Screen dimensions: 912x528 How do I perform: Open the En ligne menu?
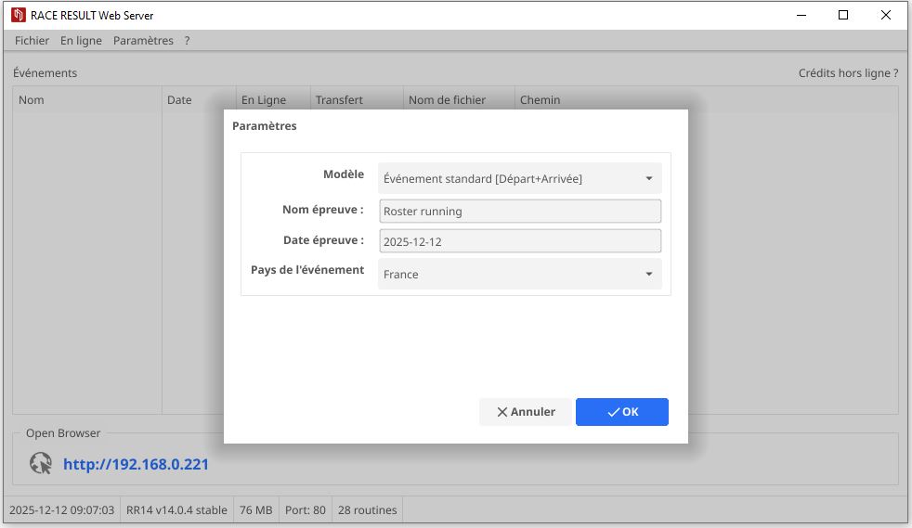(x=81, y=41)
